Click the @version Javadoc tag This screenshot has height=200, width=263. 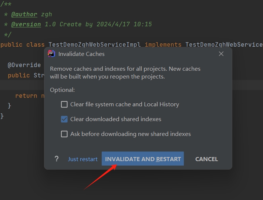click(26, 24)
